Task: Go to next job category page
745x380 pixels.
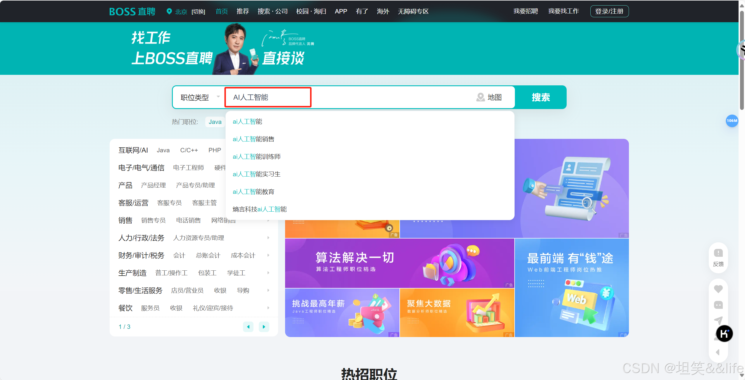Action: (x=264, y=327)
